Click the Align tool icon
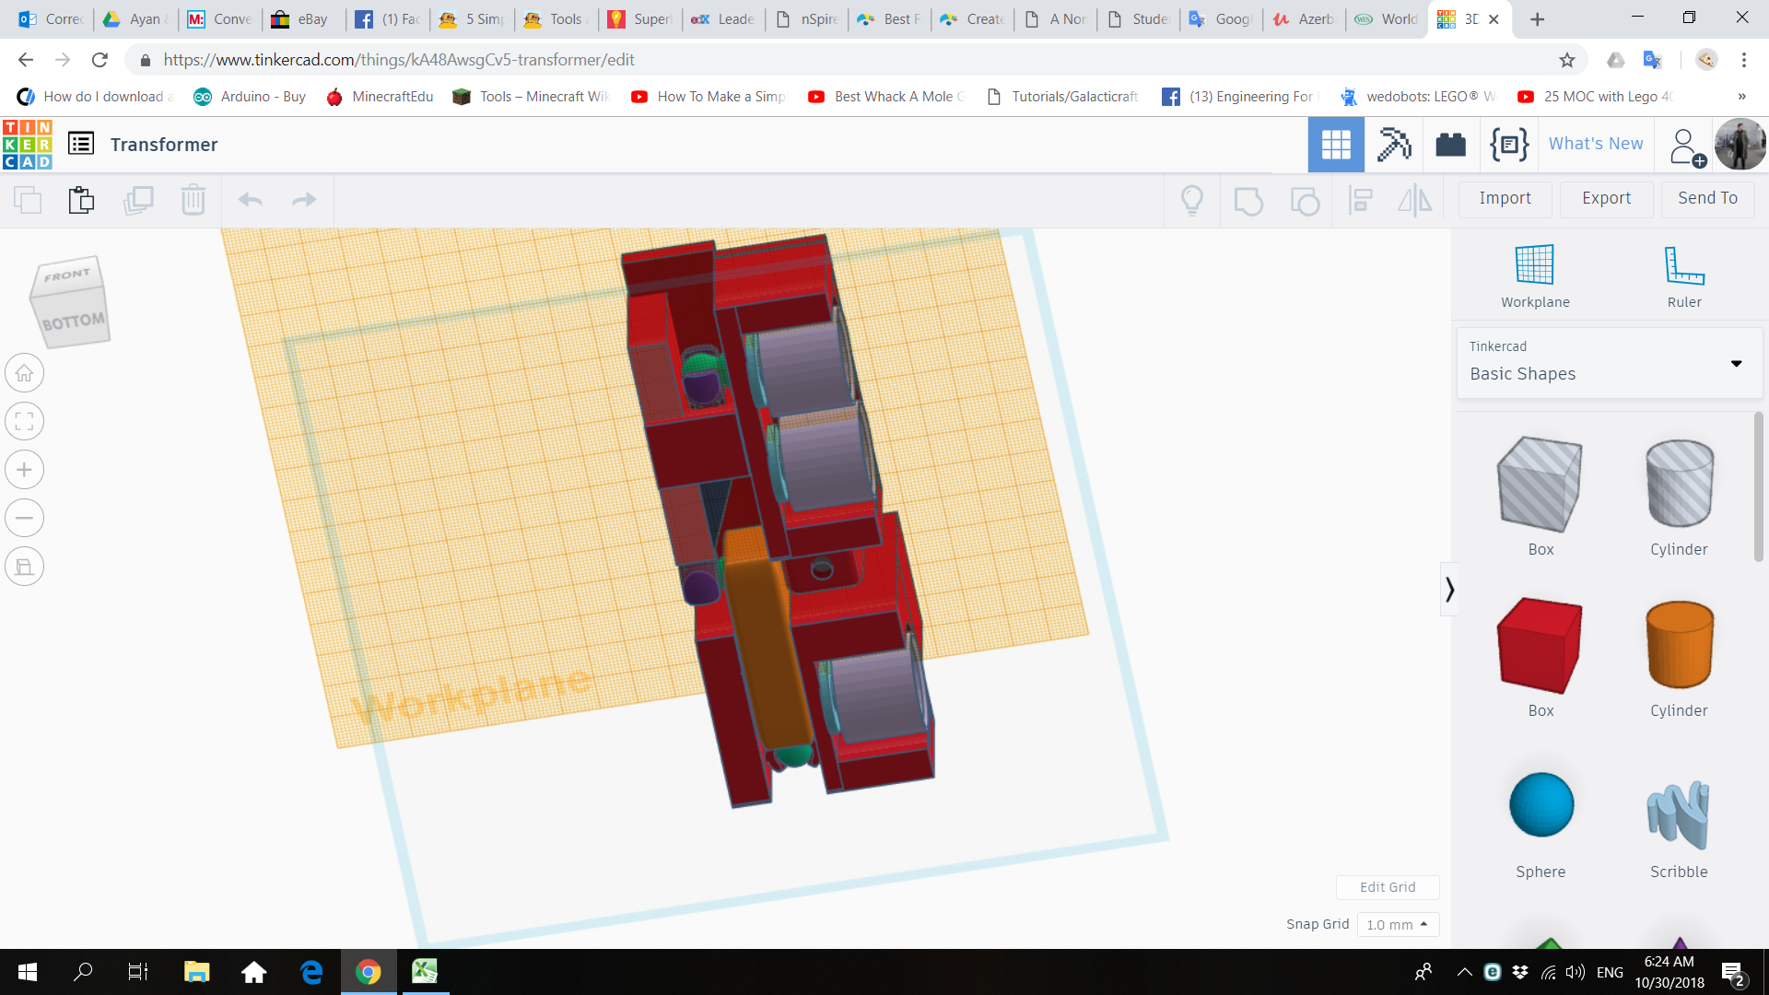This screenshot has width=1769, height=995. coord(1360,200)
